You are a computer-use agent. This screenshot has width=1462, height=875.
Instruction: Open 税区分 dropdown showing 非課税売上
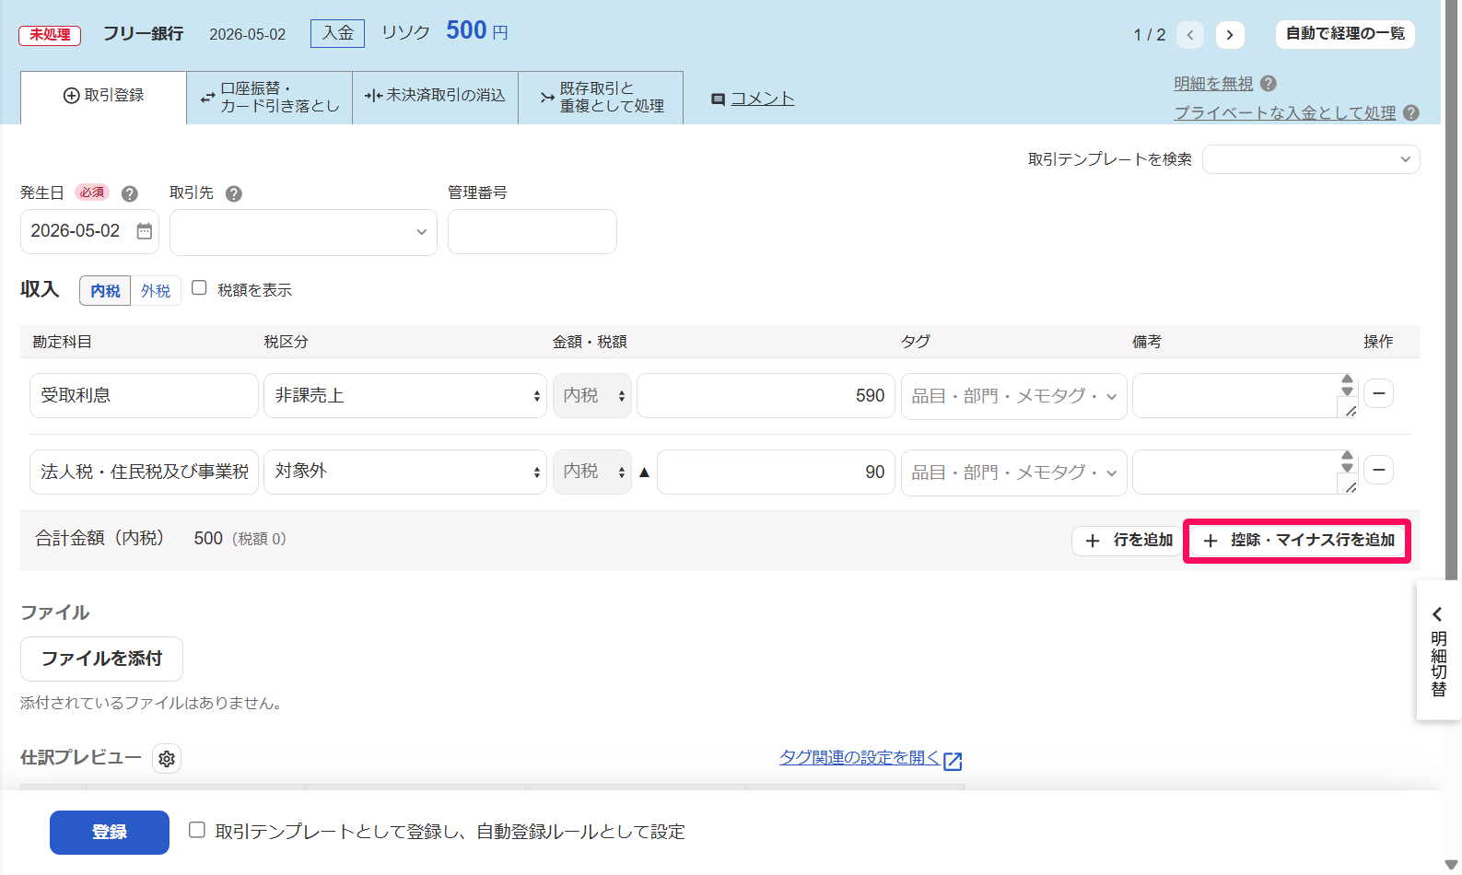coord(405,396)
